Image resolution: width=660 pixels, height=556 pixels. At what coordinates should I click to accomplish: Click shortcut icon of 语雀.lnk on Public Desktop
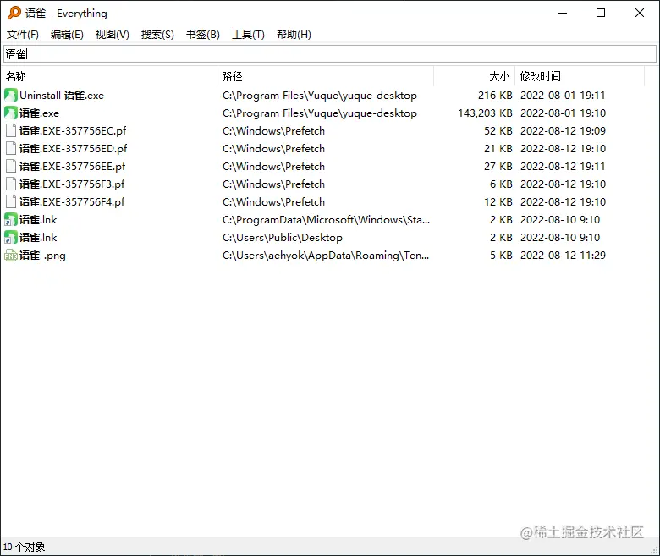11,238
